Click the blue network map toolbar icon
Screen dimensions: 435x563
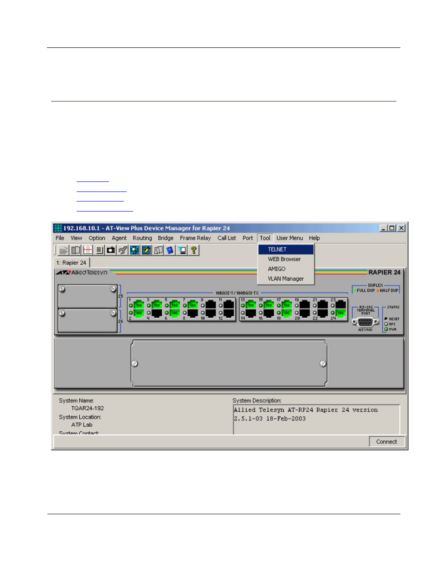click(135, 250)
